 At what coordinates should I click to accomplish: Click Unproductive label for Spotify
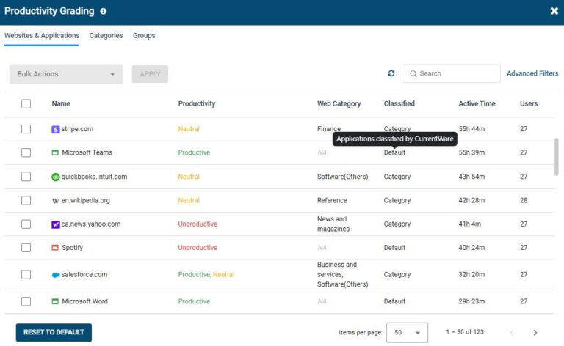pos(198,248)
